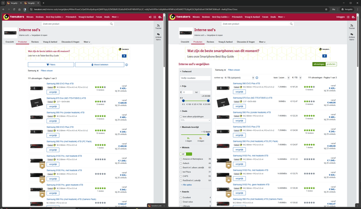361x209 pixels.
Task: Click the login arrow icon in left window header
Action: 150,17
